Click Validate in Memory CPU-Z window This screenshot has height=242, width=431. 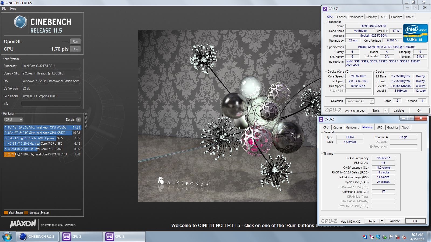pos(395,221)
